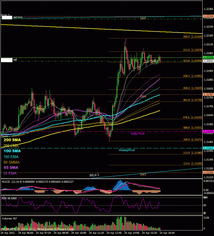The height and width of the screenshot is (236, 214).
Task: Select the 24 Apr 11:20 time label
Action: 97,233
